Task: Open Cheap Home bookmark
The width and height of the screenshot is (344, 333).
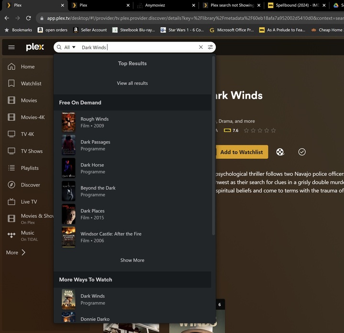Action: pos(327,30)
